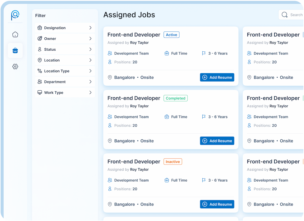The image size is (304, 221).
Task: Expand the Department filter chevron
Action: 90,82
